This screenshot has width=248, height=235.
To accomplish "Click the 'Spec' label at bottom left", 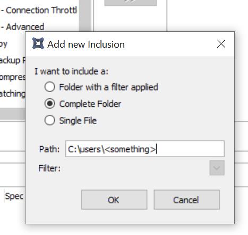I will tap(14, 196).
